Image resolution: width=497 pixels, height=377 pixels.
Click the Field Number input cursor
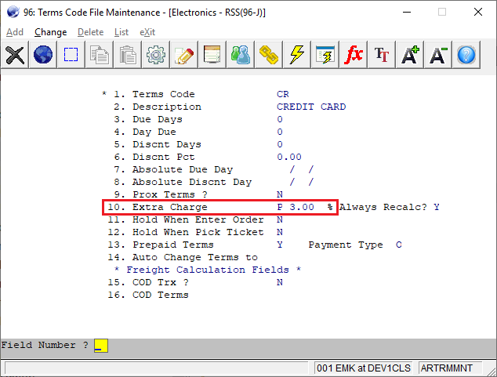point(100,346)
